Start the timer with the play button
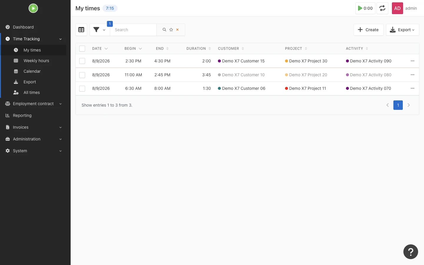The width and height of the screenshot is (424, 265). pos(365,8)
